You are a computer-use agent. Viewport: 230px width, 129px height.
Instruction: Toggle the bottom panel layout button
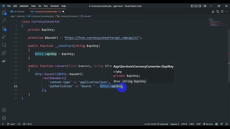coord(196,6)
